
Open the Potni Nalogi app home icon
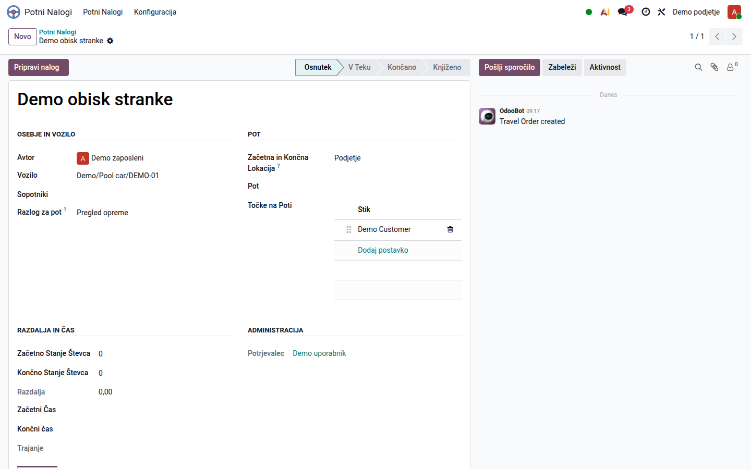click(14, 12)
